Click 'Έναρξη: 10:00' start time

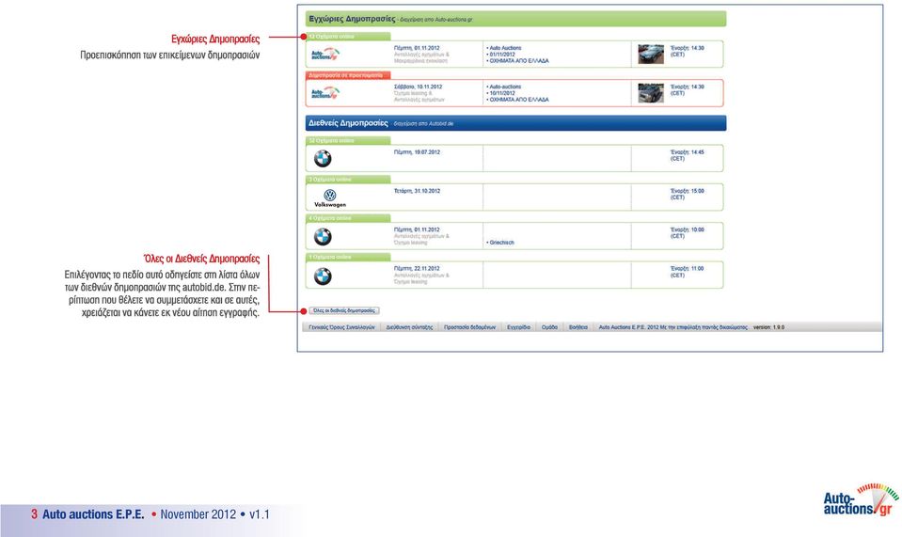pos(687,229)
